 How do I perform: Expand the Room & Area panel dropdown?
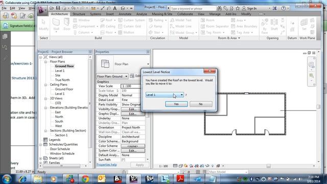coord(229,38)
